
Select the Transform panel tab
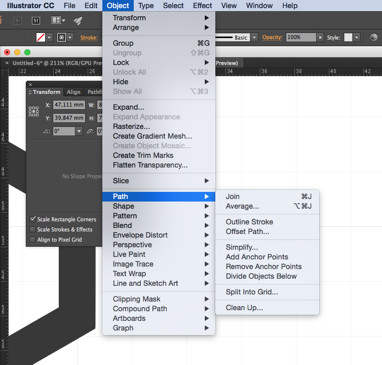pos(45,92)
